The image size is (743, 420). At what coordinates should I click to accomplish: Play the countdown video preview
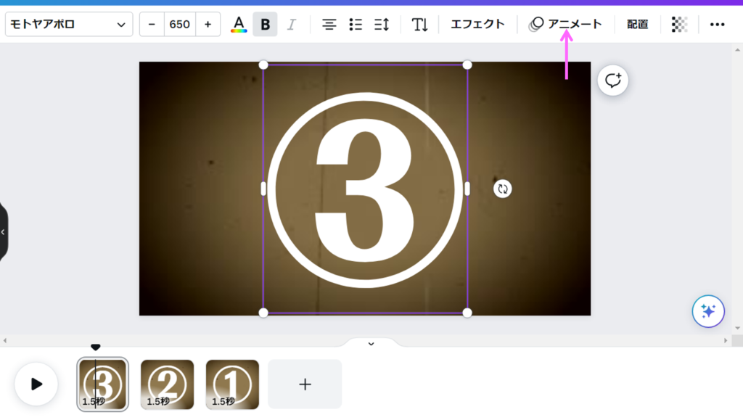click(36, 384)
